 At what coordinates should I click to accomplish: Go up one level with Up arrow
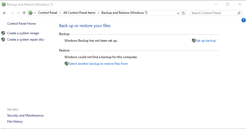(24, 13)
